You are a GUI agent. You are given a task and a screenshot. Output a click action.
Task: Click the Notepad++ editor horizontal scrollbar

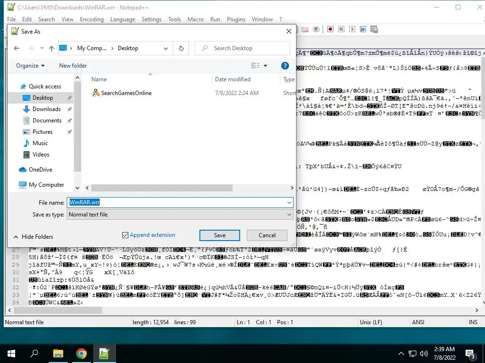click(x=58, y=310)
